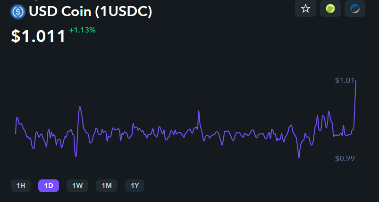Click the +1.13% price change

tap(82, 30)
